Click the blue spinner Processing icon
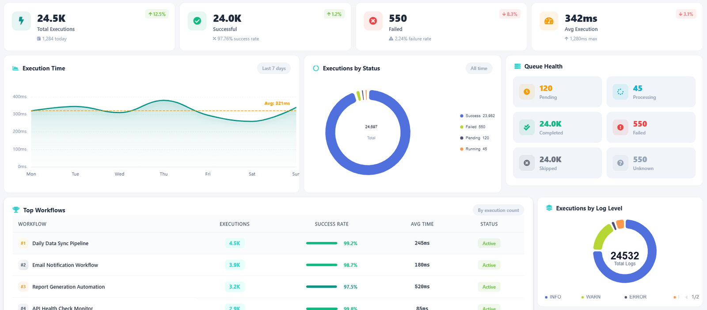This screenshot has width=707, height=310. click(x=620, y=92)
